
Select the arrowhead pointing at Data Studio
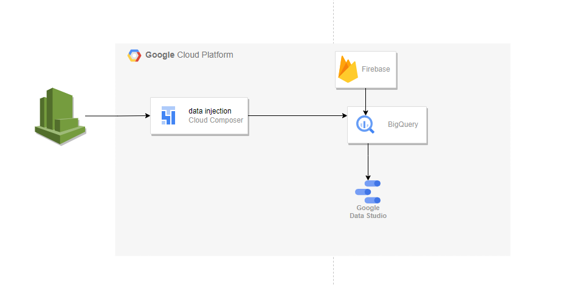pos(368,178)
